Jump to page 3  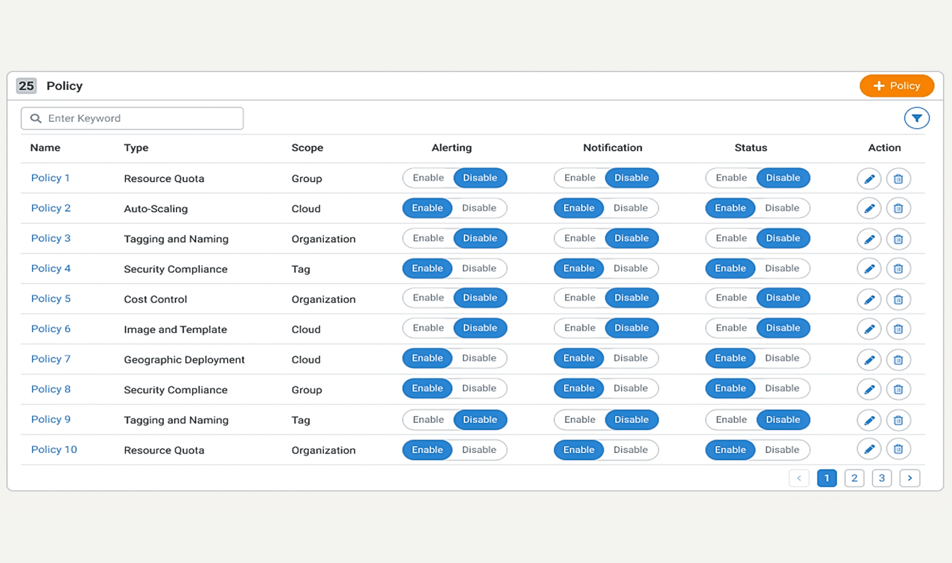(882, 478)
